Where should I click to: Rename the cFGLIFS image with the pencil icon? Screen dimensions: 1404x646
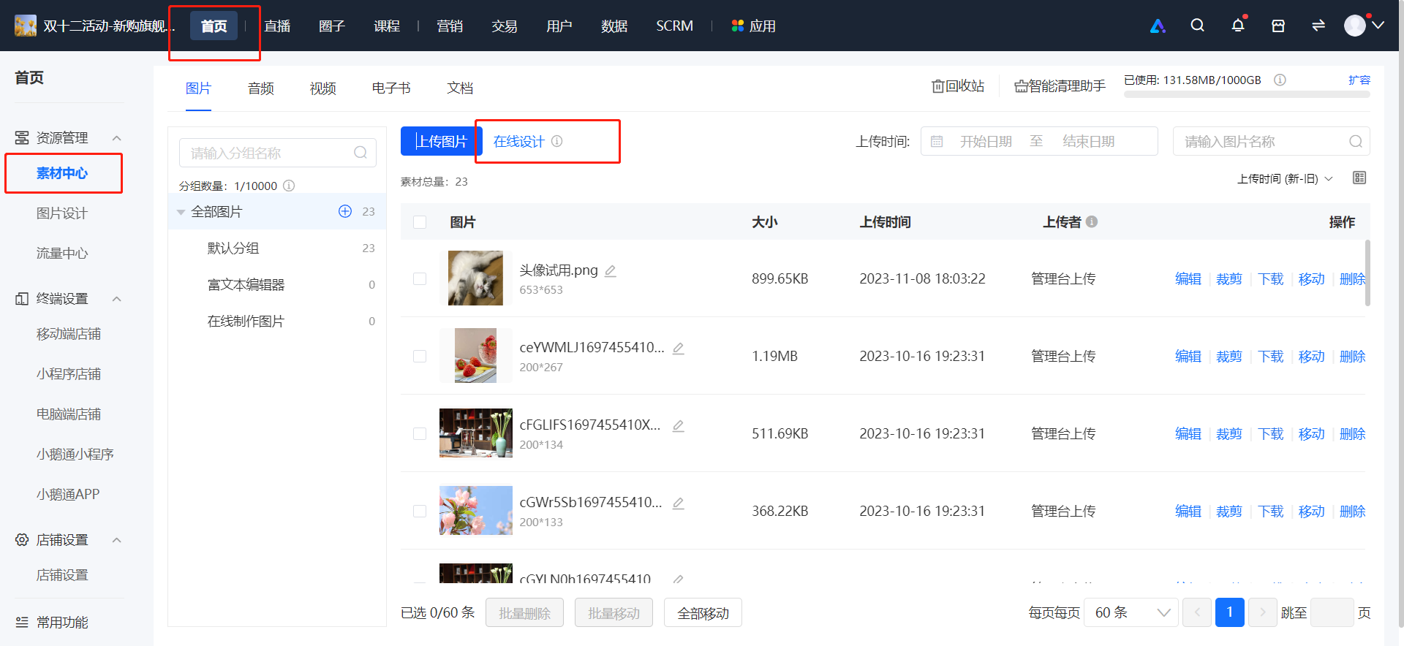(679, 426)
